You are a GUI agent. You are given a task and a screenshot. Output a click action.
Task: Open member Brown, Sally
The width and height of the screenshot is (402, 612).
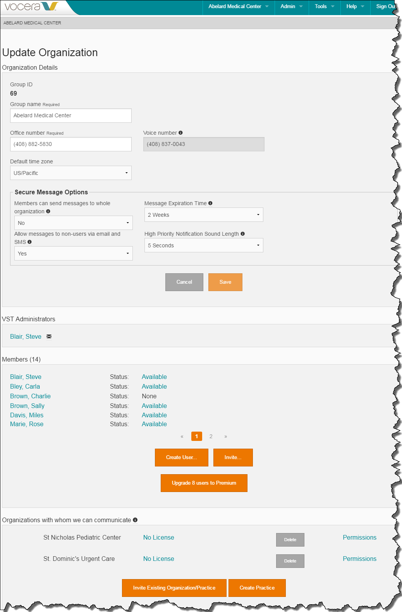(27, 406)
